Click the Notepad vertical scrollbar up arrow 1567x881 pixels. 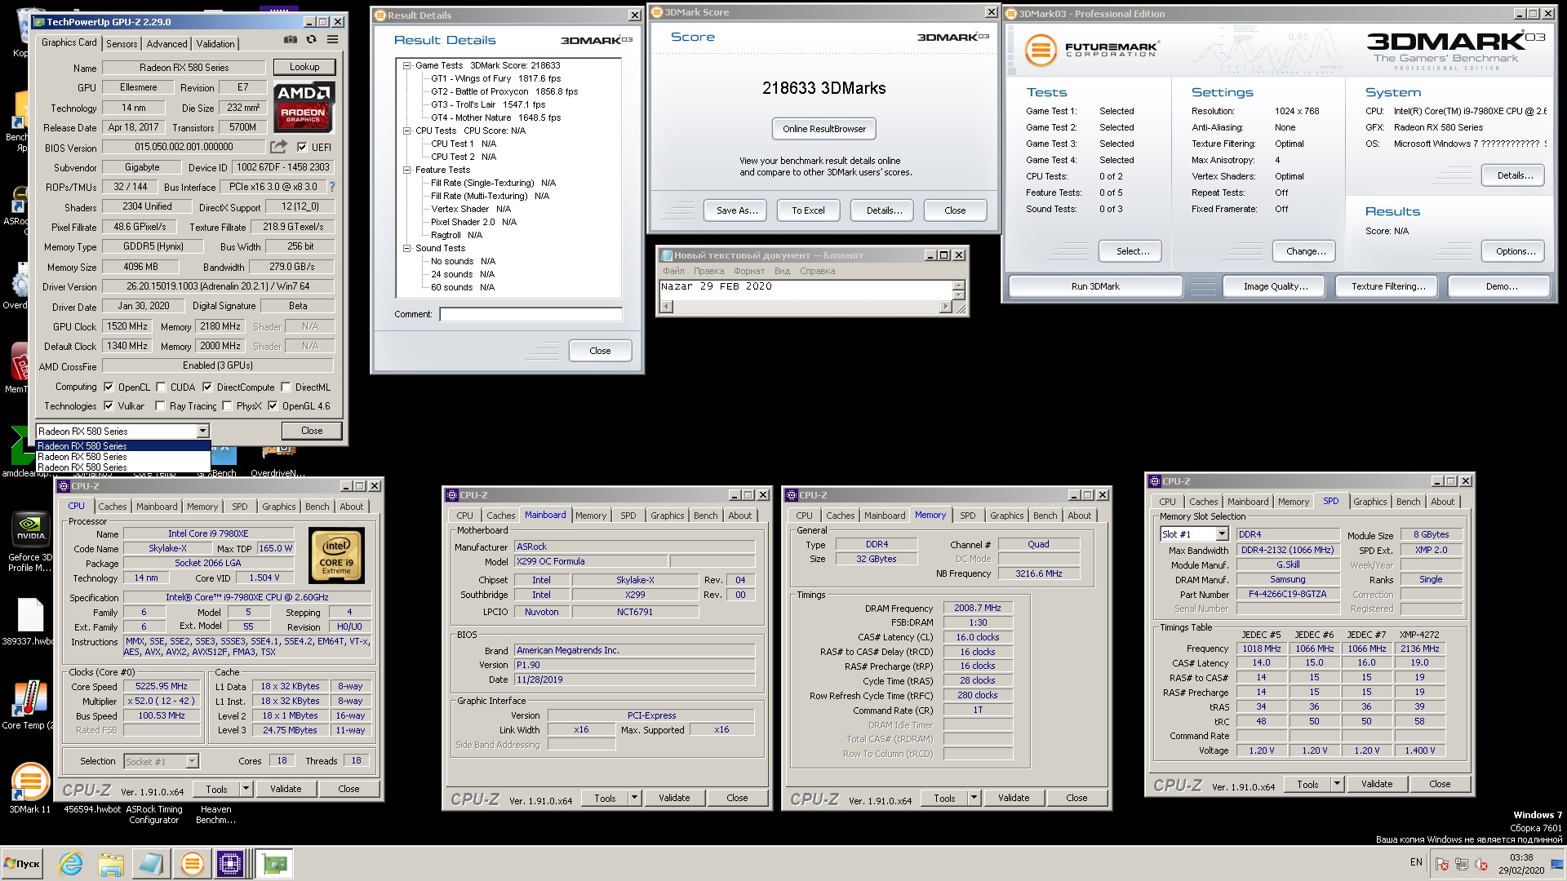click(958, 286)
